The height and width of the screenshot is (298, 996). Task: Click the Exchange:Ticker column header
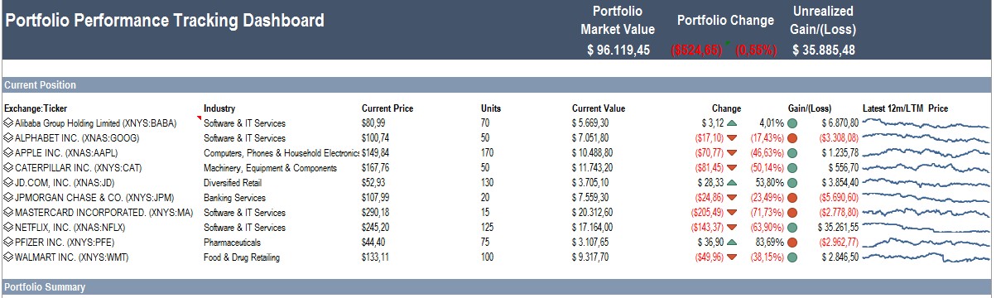[36, 108]
